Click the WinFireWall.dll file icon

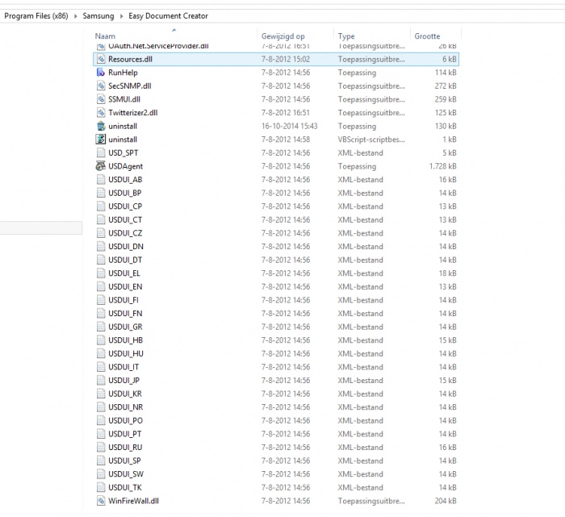[x=101, y=500]
